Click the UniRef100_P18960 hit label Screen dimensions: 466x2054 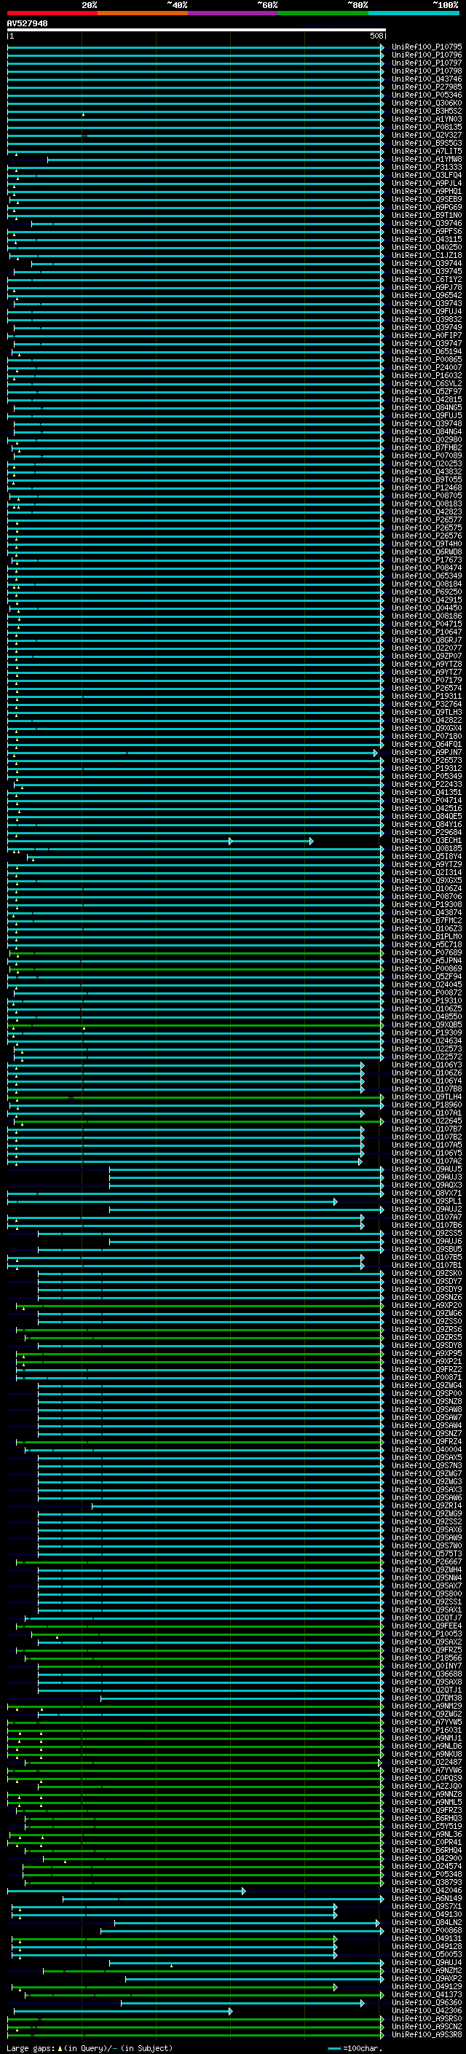point(427,1105)
